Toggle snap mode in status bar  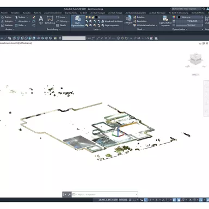[134, 200]
